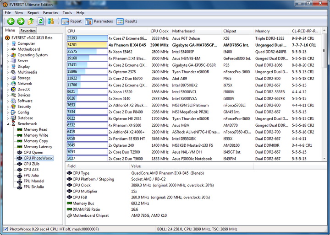
Task: Expand the Storage tree node
Action: [8, 78]
